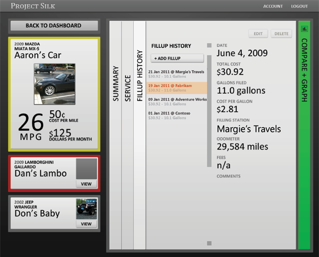Click the Edit button

[258, 34]
